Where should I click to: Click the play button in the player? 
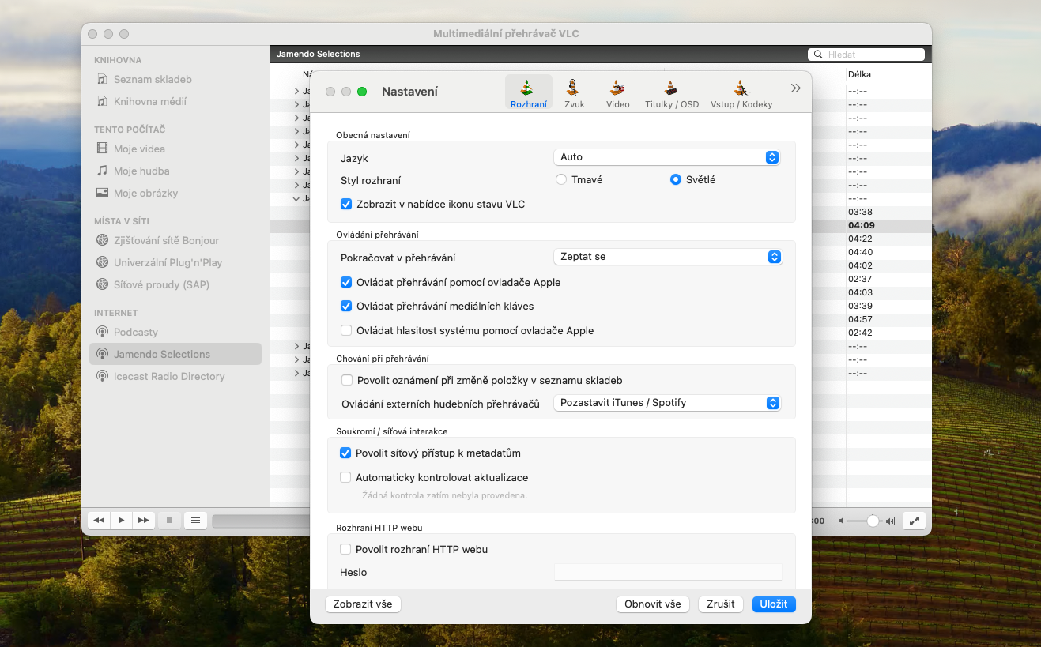[x=121, y=520]
